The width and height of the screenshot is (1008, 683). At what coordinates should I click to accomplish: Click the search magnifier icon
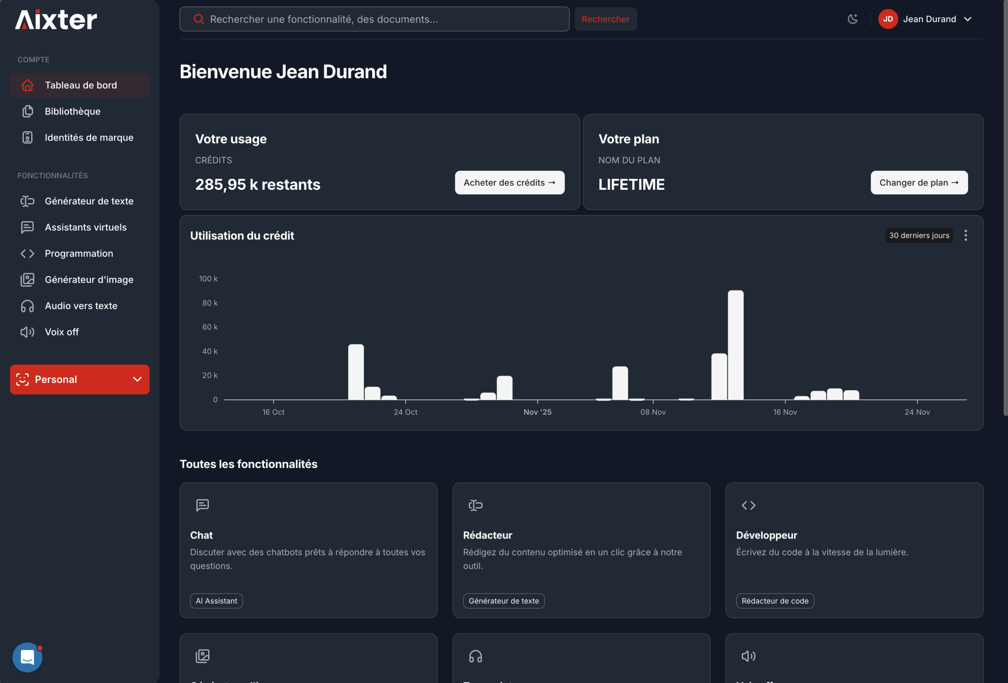[x=199, y=19]
